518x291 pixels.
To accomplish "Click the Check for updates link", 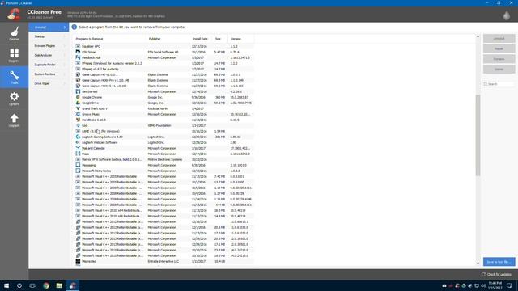I will pos(499,274).
